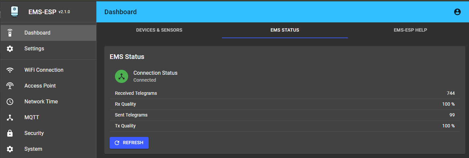This screenshot has height=158, width=469.
Task: Click the MQTT hub icon in sidebar
Action: coord(10,118)
